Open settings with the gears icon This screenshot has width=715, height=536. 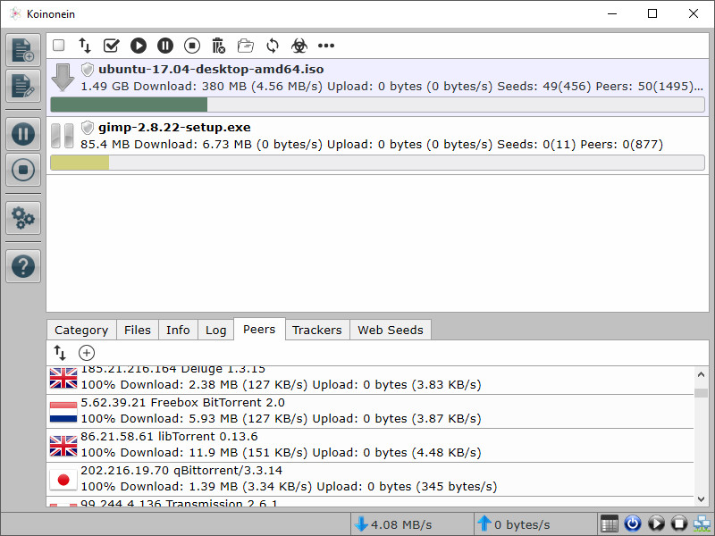click(23, 218)
